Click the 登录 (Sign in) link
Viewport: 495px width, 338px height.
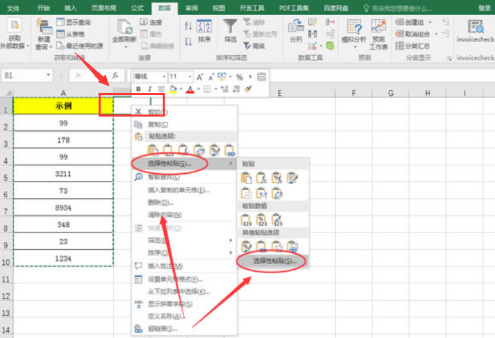[x=484, y=8]
